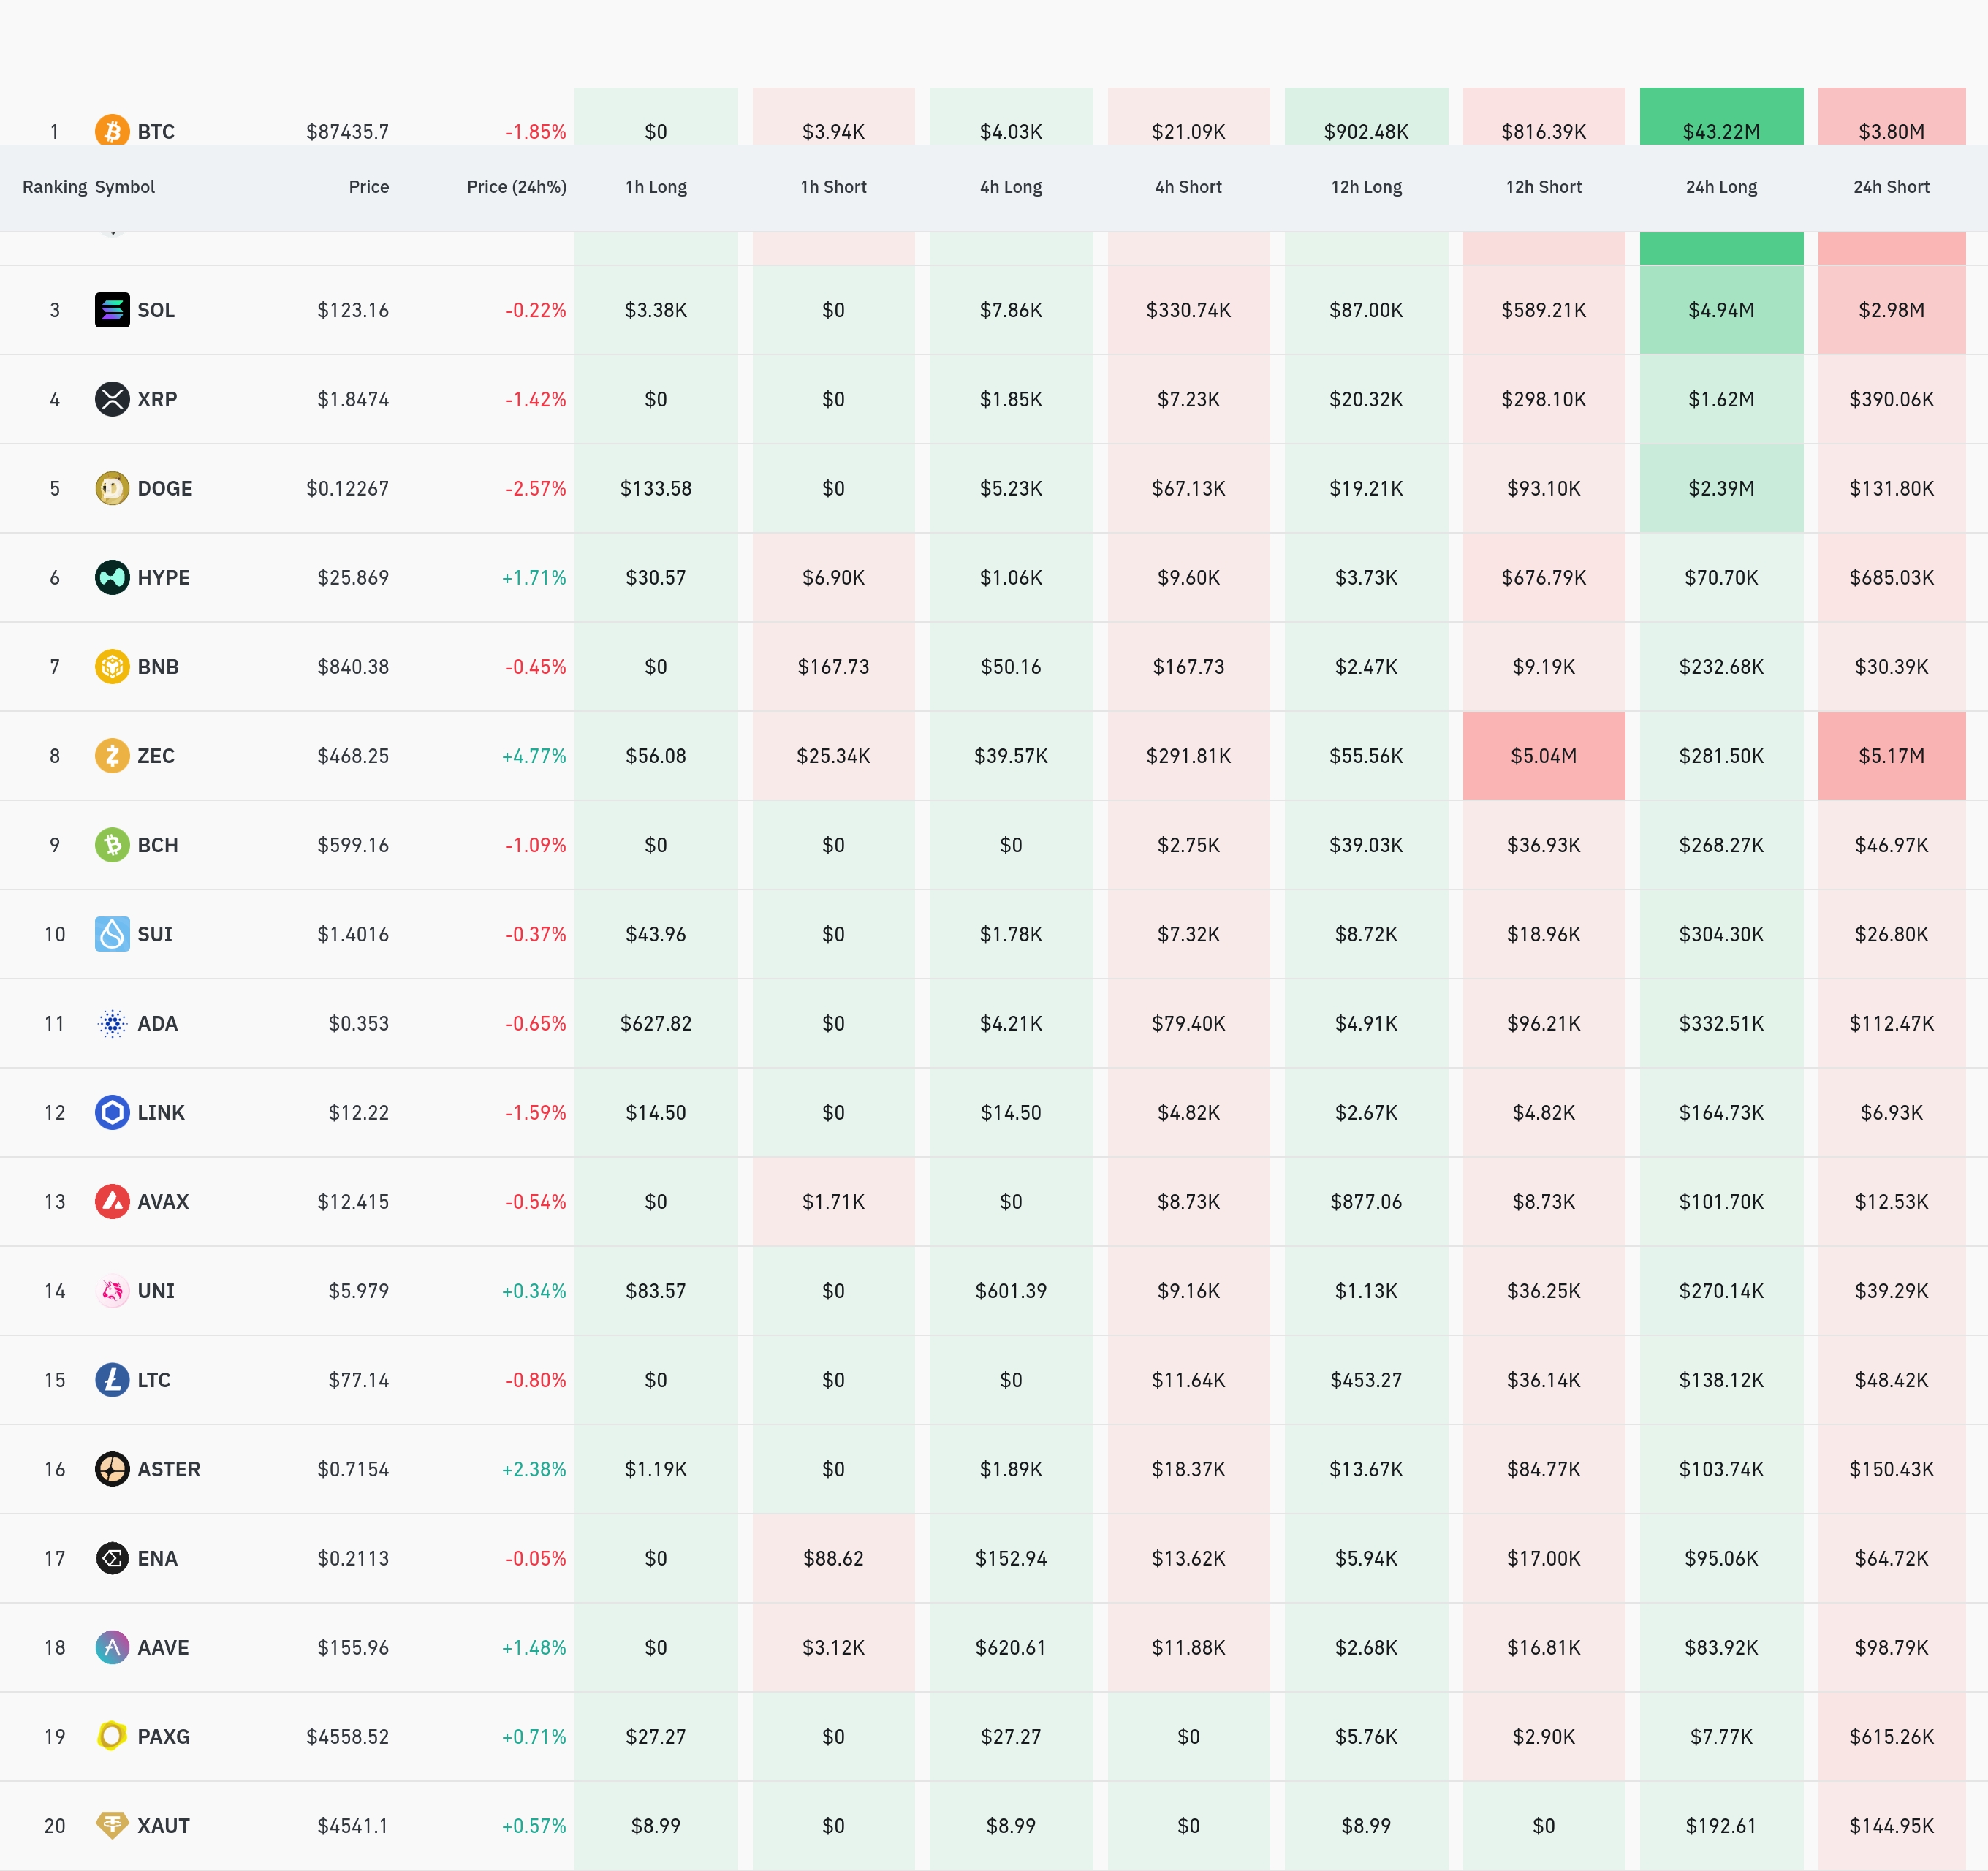Click the HYPE coin icon
1988x1871 pixels.
click(x=112, y=577)
